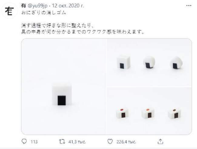Open top-right photo of three shaped erasers

pyautogui.click(x=149, y=63)
